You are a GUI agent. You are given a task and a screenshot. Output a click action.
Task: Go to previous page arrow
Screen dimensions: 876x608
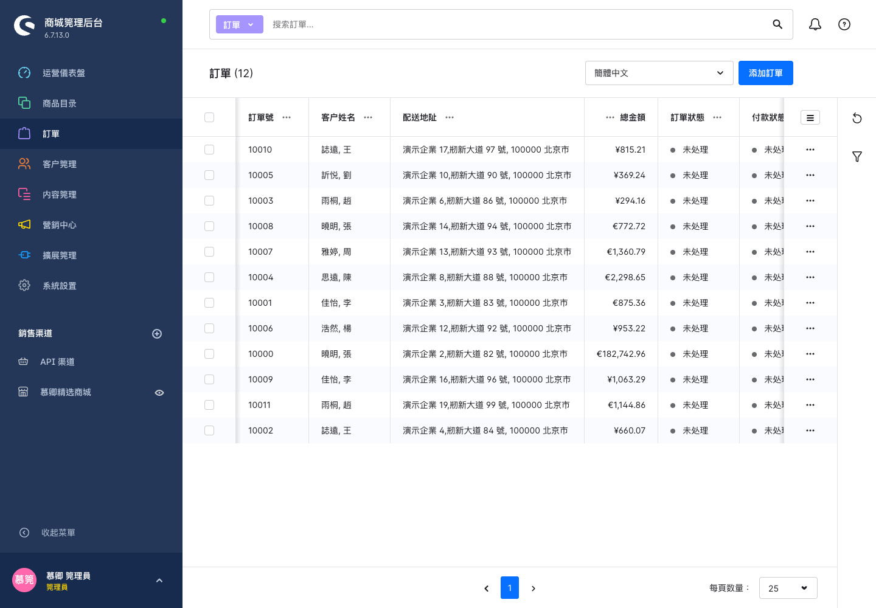[x=487, y=589]
